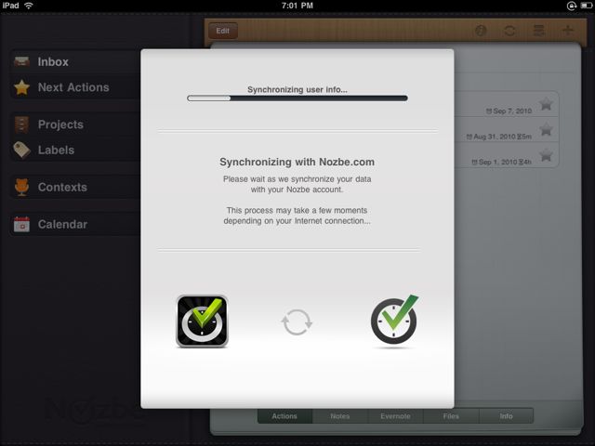Click the round globe-style icon in the top toolbar
This screenshot has height=446, width=595.
(481, 31)
